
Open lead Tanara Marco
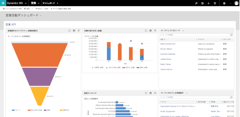[166, 69]
